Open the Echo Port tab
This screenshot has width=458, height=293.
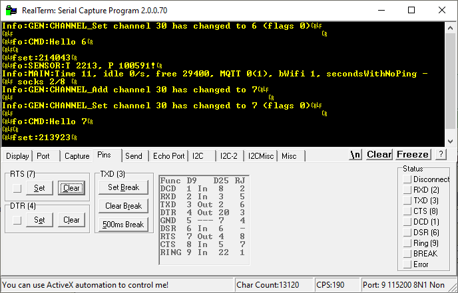[x=169, y=156]
